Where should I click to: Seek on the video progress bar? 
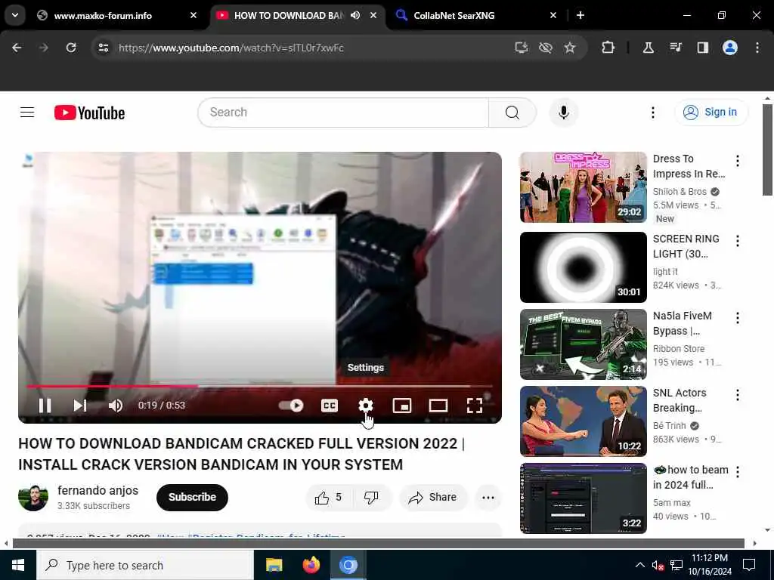point(260,386)
